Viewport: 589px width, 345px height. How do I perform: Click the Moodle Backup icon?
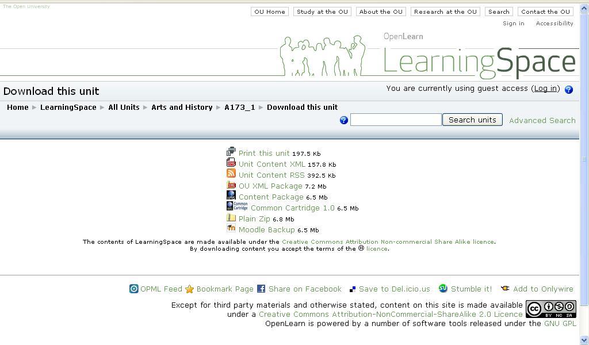click(231, 228)
